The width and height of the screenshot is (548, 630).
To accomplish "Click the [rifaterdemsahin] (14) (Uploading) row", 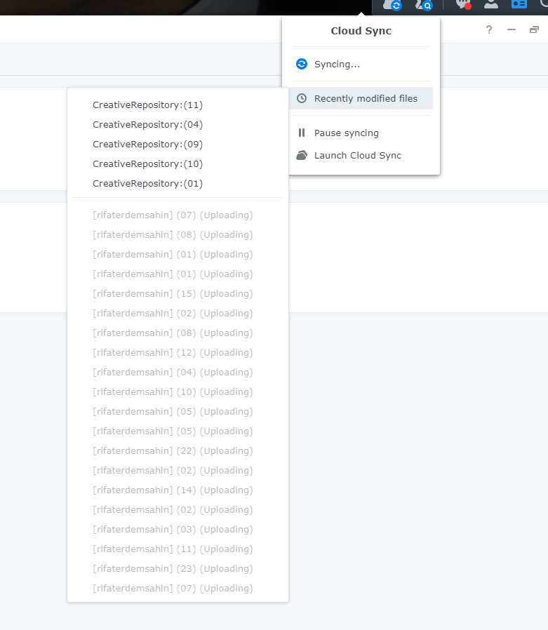I will tap(178, 490).
